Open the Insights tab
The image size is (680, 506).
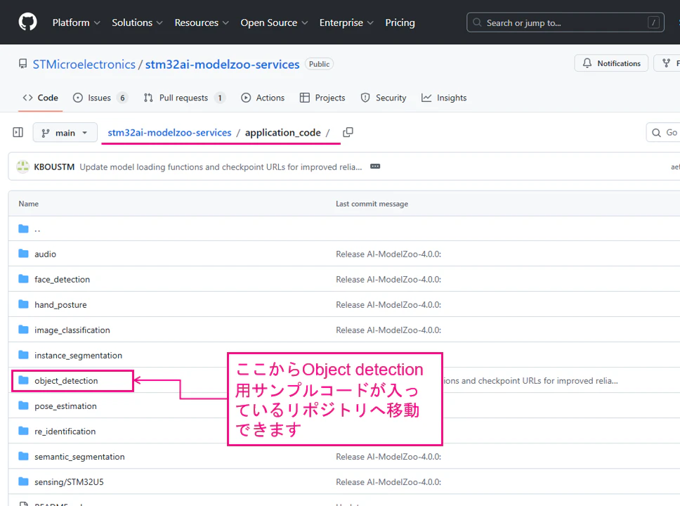(x=444, y=98)
